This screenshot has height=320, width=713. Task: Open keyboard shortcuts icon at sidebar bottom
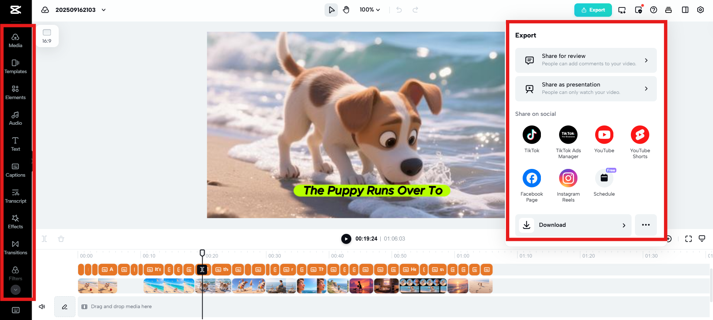pyautogui.click(x=16, y=310)
